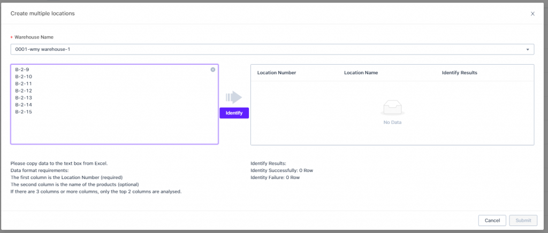Click the Warehouse Name field label
The image size is (548, 233).
click(34, 37)
